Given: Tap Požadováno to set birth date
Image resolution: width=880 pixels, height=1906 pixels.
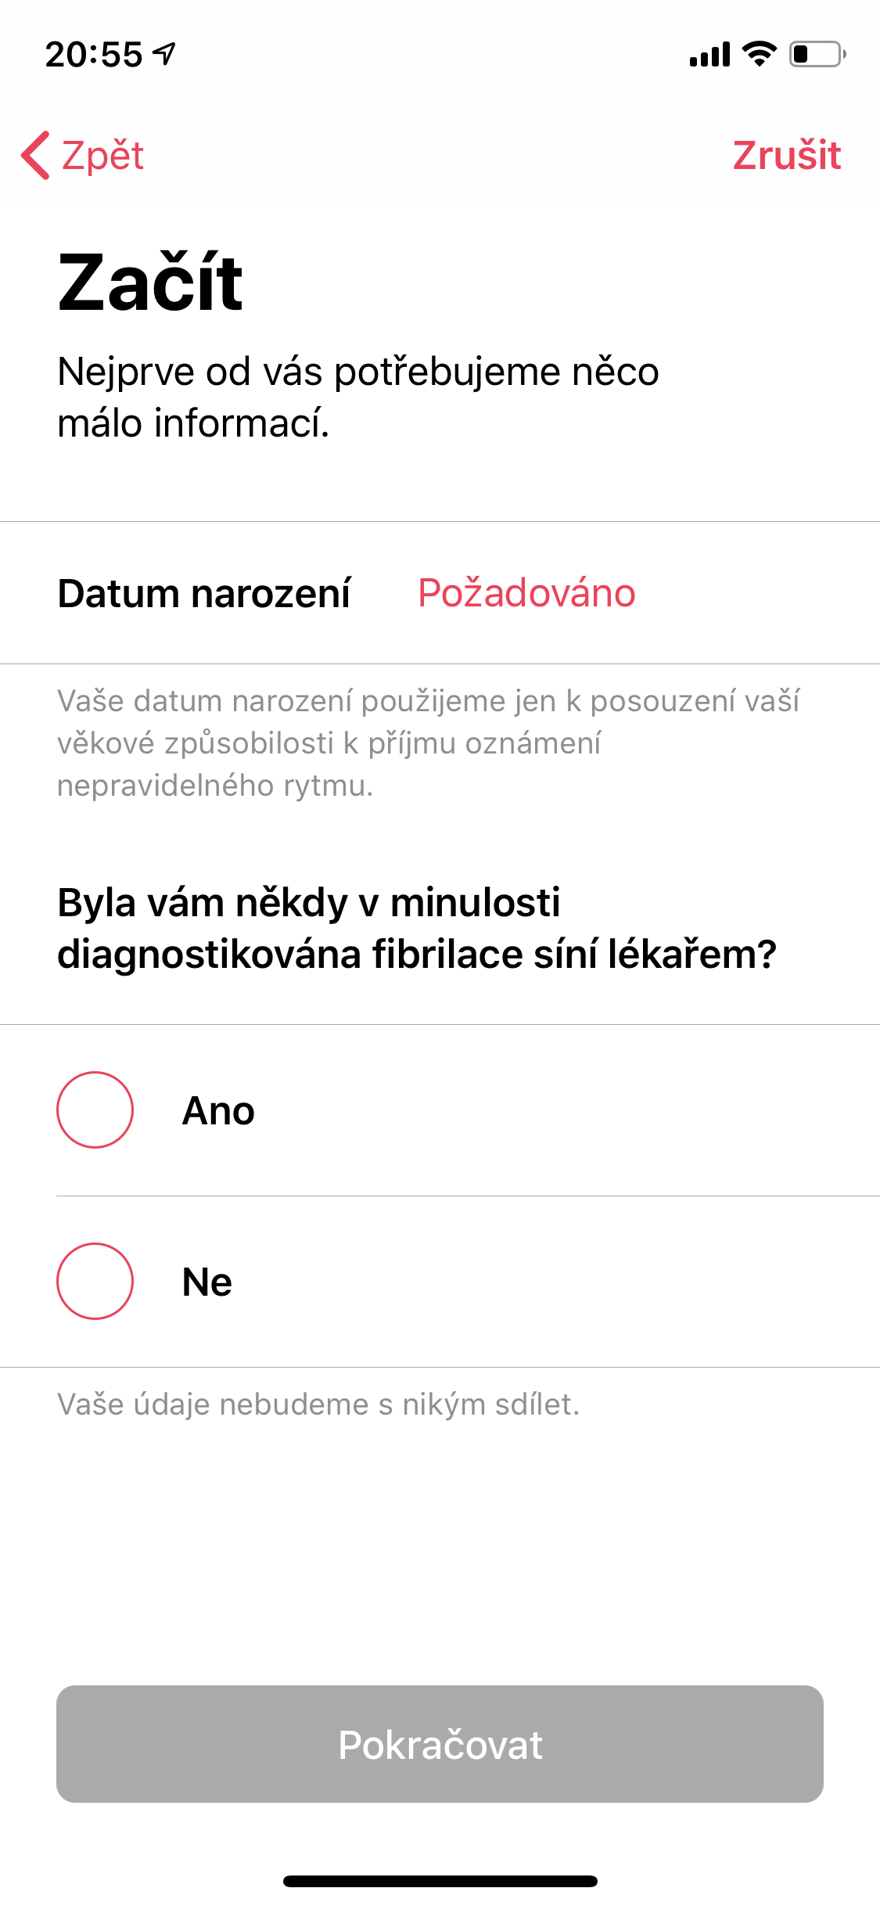Looking at the screenshot, I should (x=525, y=592).
